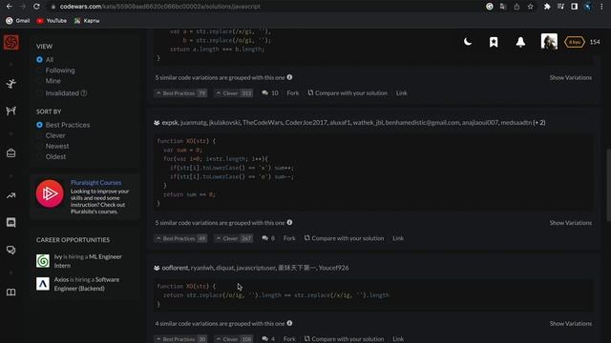Open the expsk user profile
Image resolution: width=611 pixels, height=343 pixels.
point(170,123)
